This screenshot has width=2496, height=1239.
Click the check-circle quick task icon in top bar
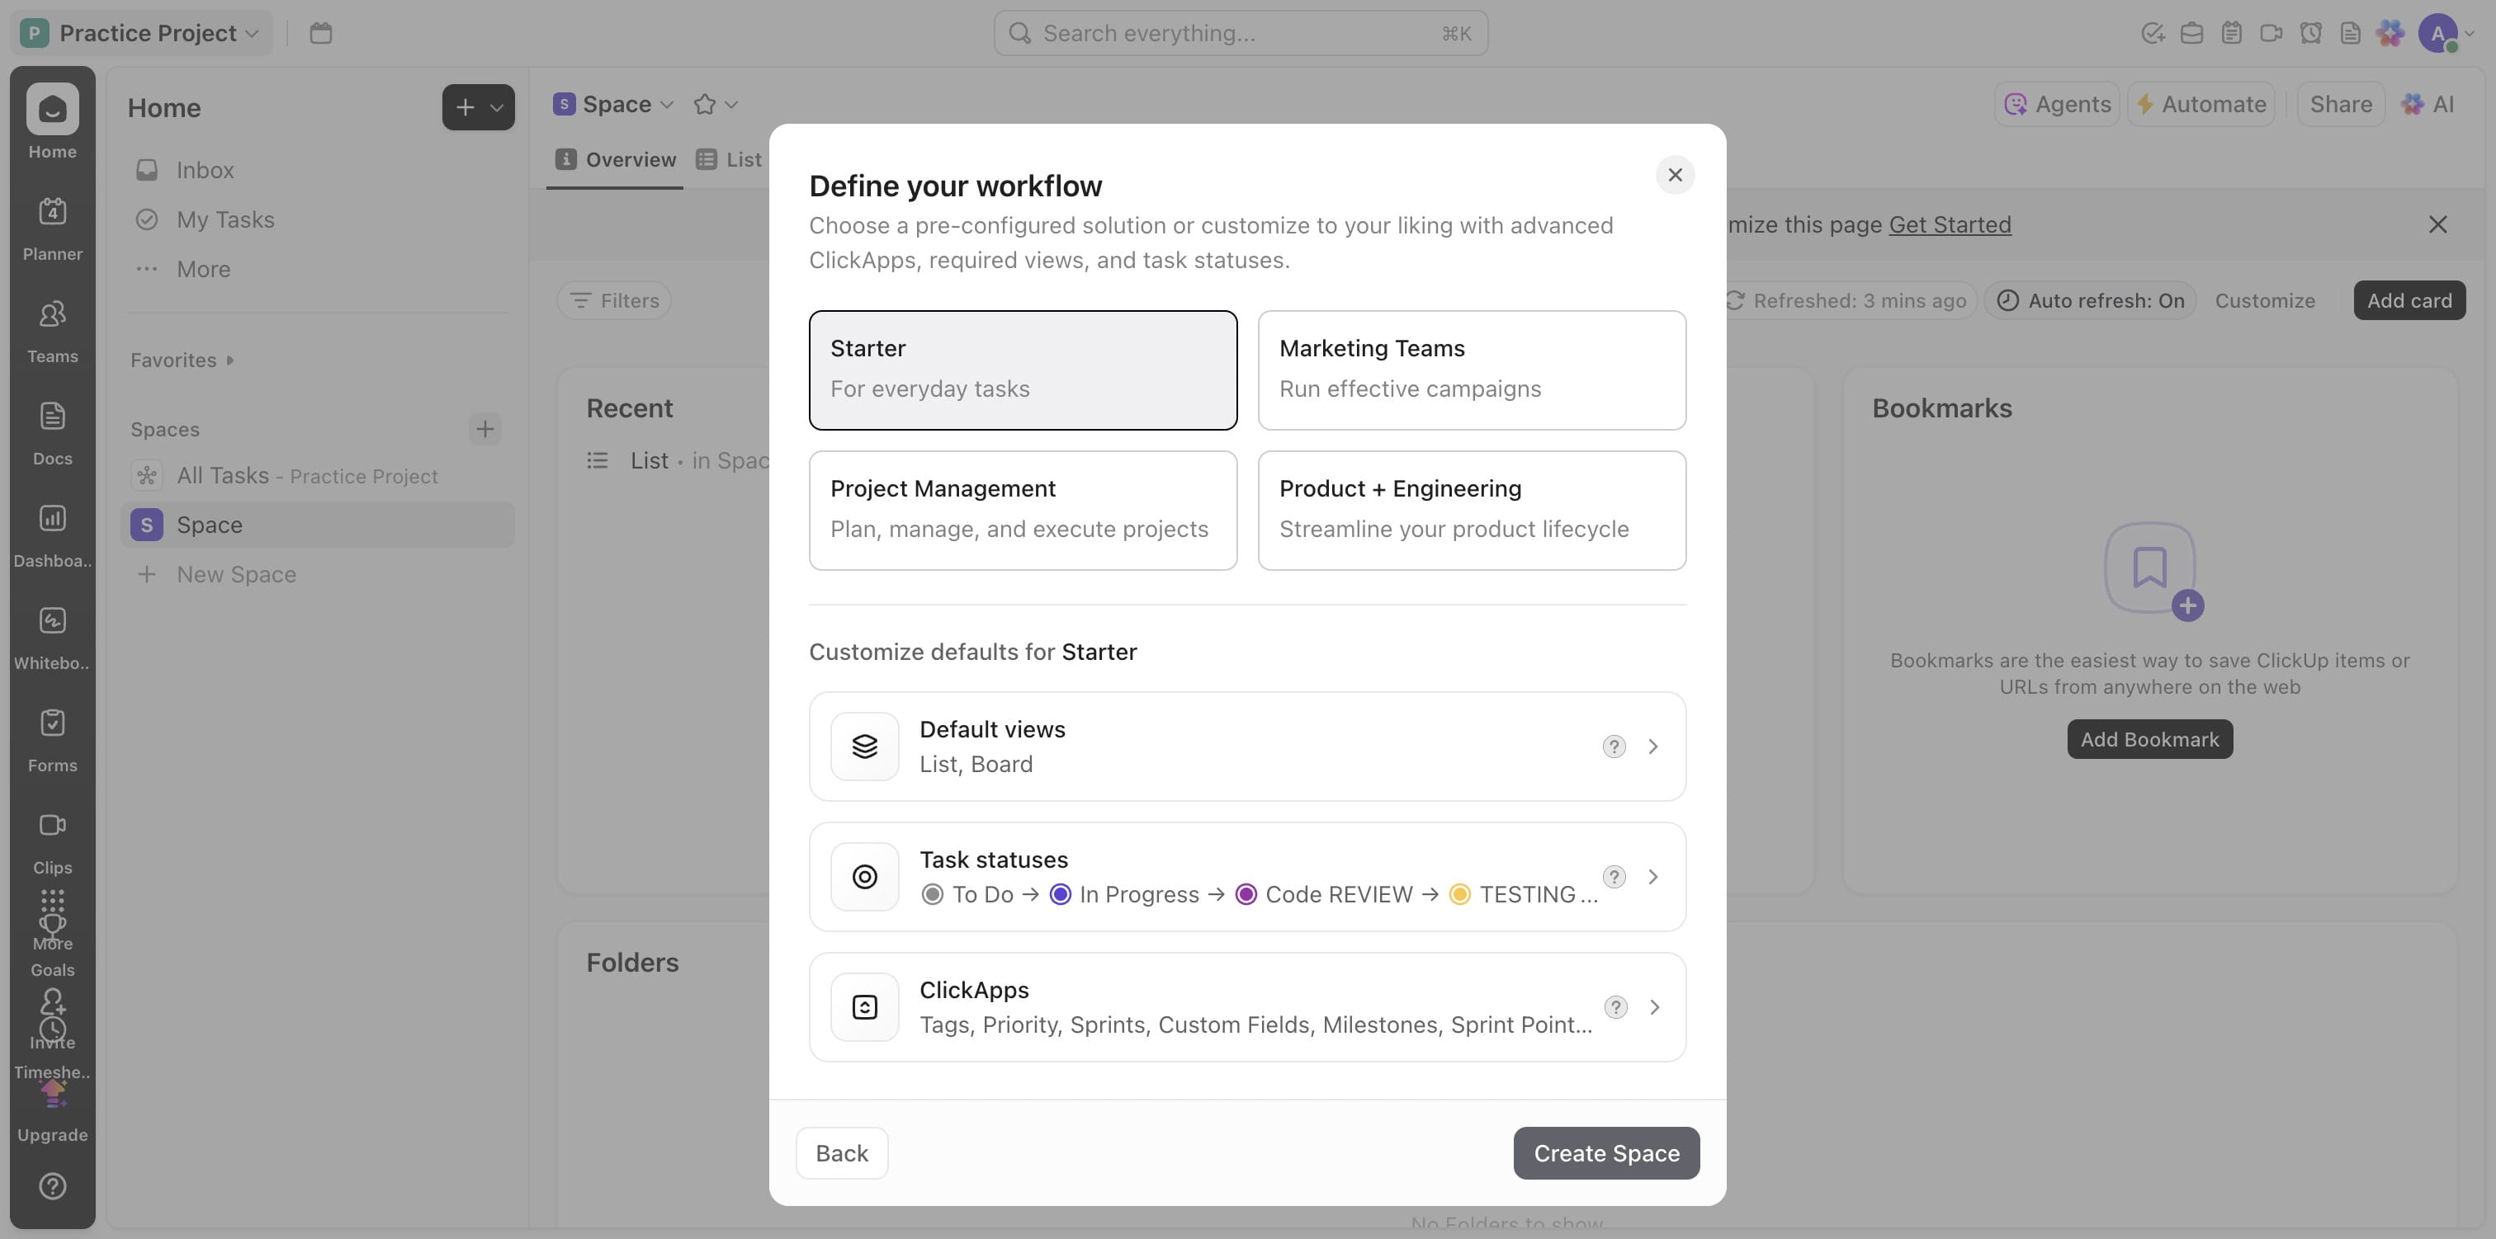(x=2152, y=33)
